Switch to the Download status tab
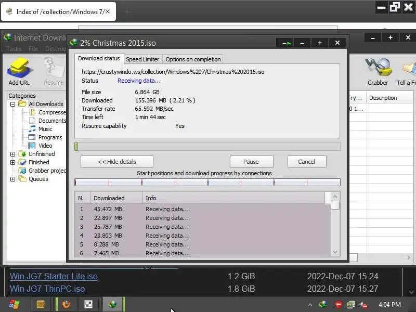This screenshot has height=312, width=416. (99, 58)
